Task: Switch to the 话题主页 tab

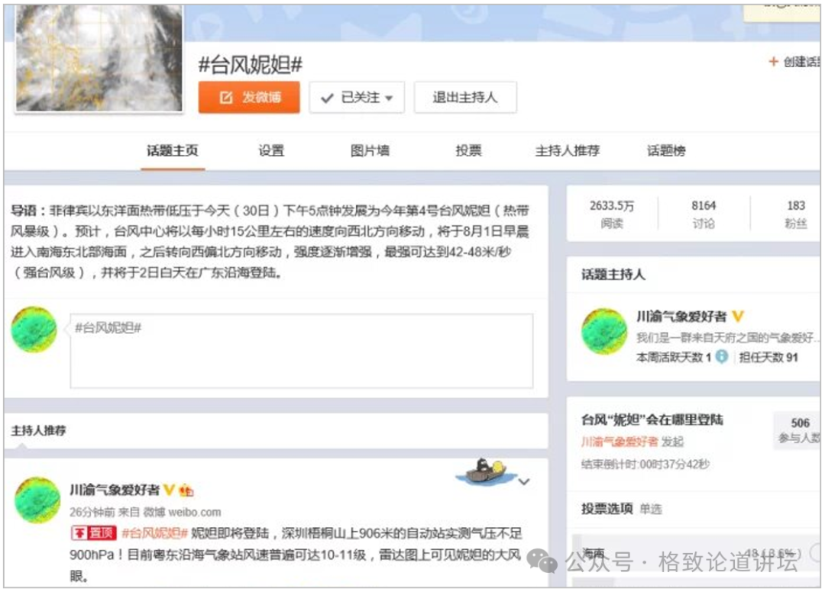Action: coord(173,151)
